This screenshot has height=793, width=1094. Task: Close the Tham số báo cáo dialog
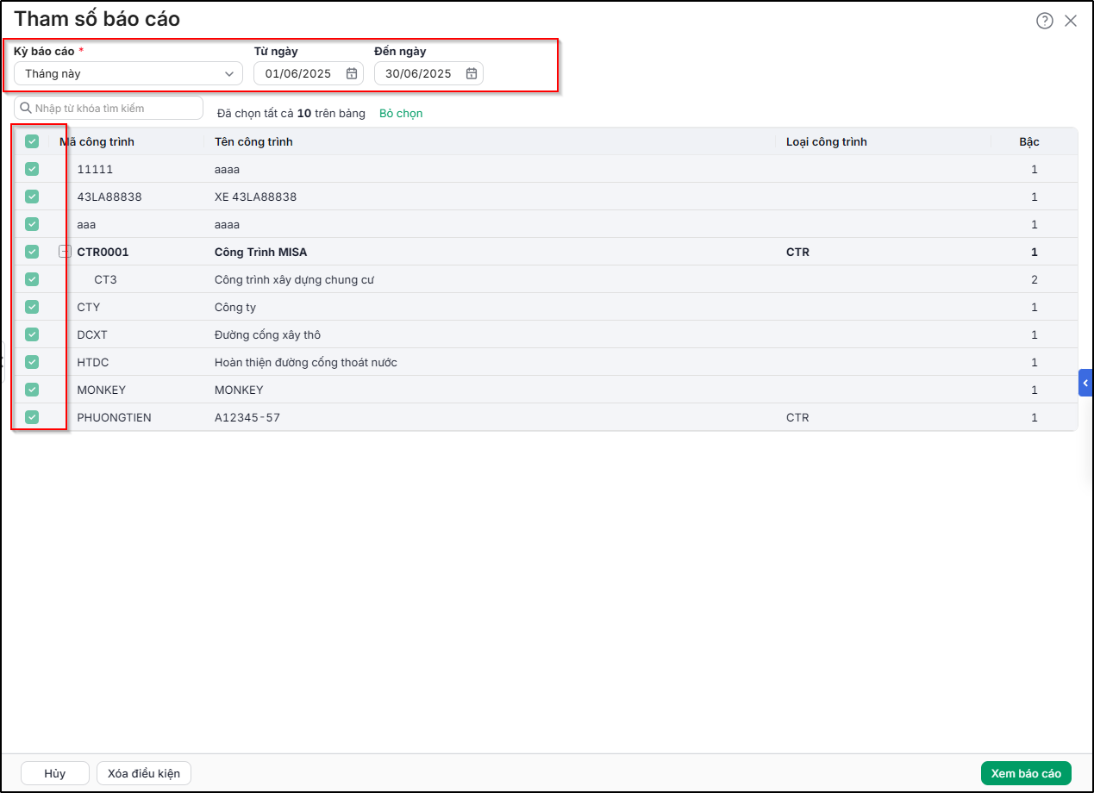pyautogui.click(x=1071, y=21)
